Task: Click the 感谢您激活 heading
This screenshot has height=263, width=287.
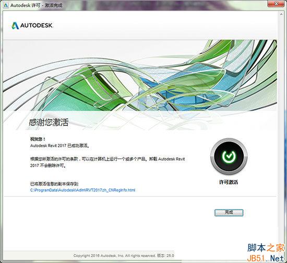Action: point(49,122)
